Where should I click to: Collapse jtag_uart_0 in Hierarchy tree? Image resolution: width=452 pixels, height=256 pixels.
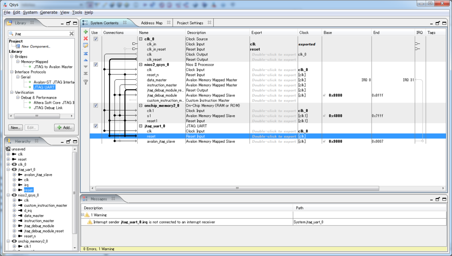(8, 170)
